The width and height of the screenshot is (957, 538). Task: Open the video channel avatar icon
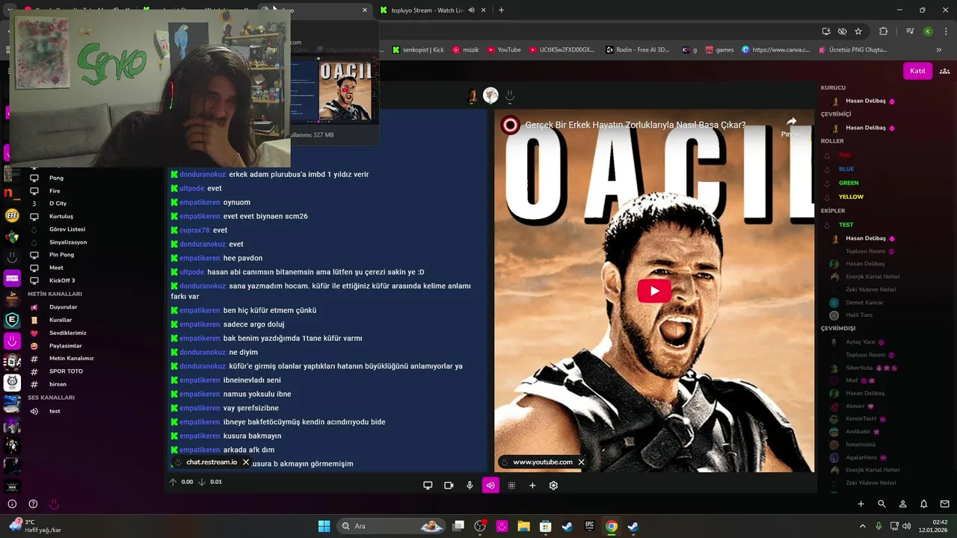(511, 126)
